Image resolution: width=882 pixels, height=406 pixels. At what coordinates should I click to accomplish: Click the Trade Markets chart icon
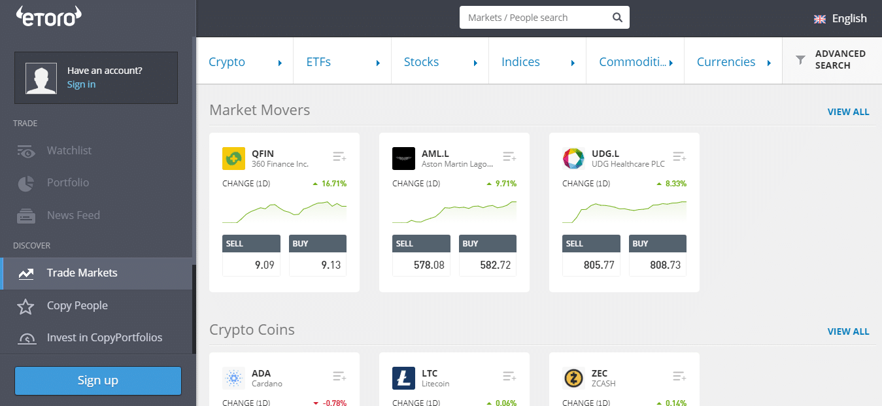pos(26,273)
